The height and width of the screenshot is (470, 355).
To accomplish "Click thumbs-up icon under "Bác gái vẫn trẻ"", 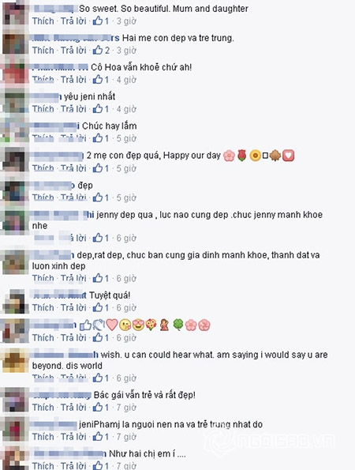I will point(98,407).
